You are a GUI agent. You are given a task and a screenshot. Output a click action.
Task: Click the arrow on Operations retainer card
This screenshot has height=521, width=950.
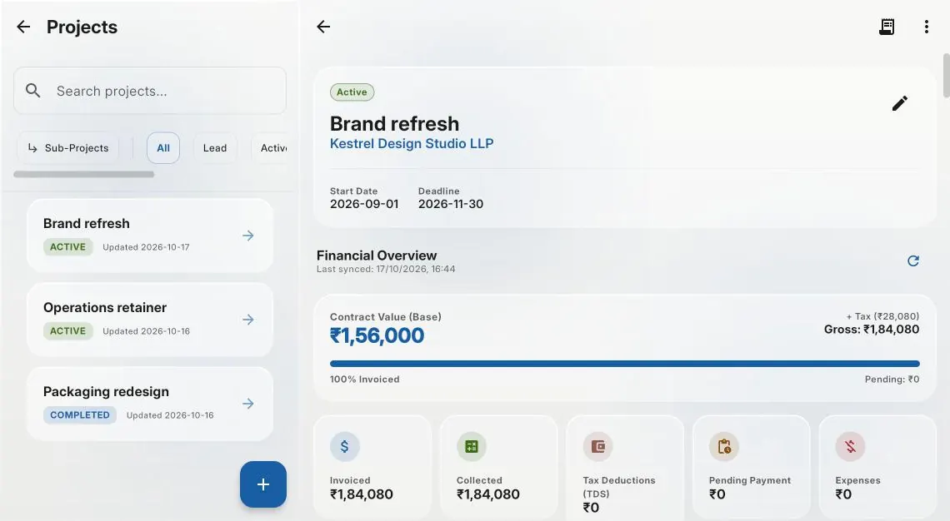[247, 320]
